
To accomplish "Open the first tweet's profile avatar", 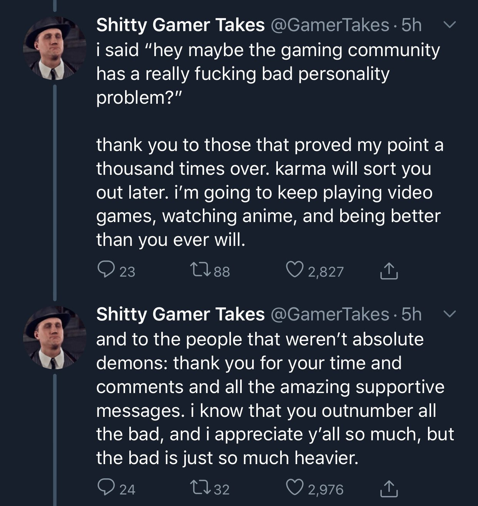I will pyautogui.click(x=55, y=48).
